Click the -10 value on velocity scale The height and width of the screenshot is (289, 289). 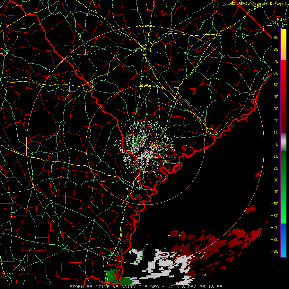click(x=275, y=156)
